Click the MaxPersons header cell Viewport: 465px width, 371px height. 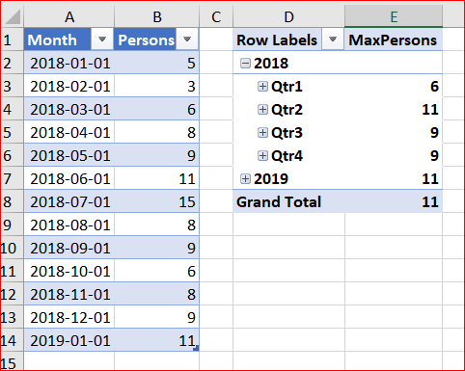pyautogui.click(x=394, y=40)
